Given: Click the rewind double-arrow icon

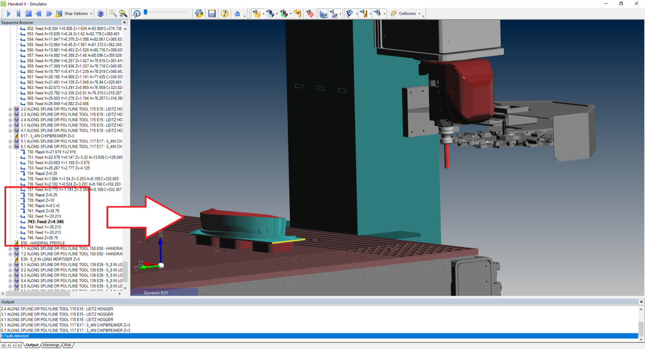Looking at the screenshot, I should tap(38, 14).
